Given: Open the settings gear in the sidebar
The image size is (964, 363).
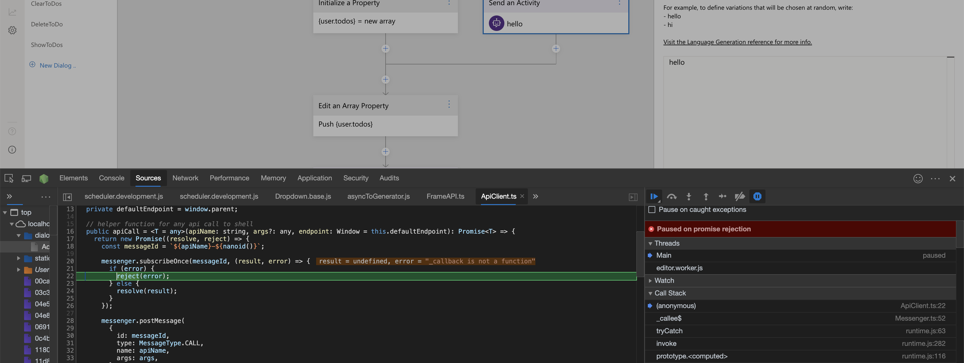Looking at the screenshot, I should pyautogui.click(x=12, y=30).
